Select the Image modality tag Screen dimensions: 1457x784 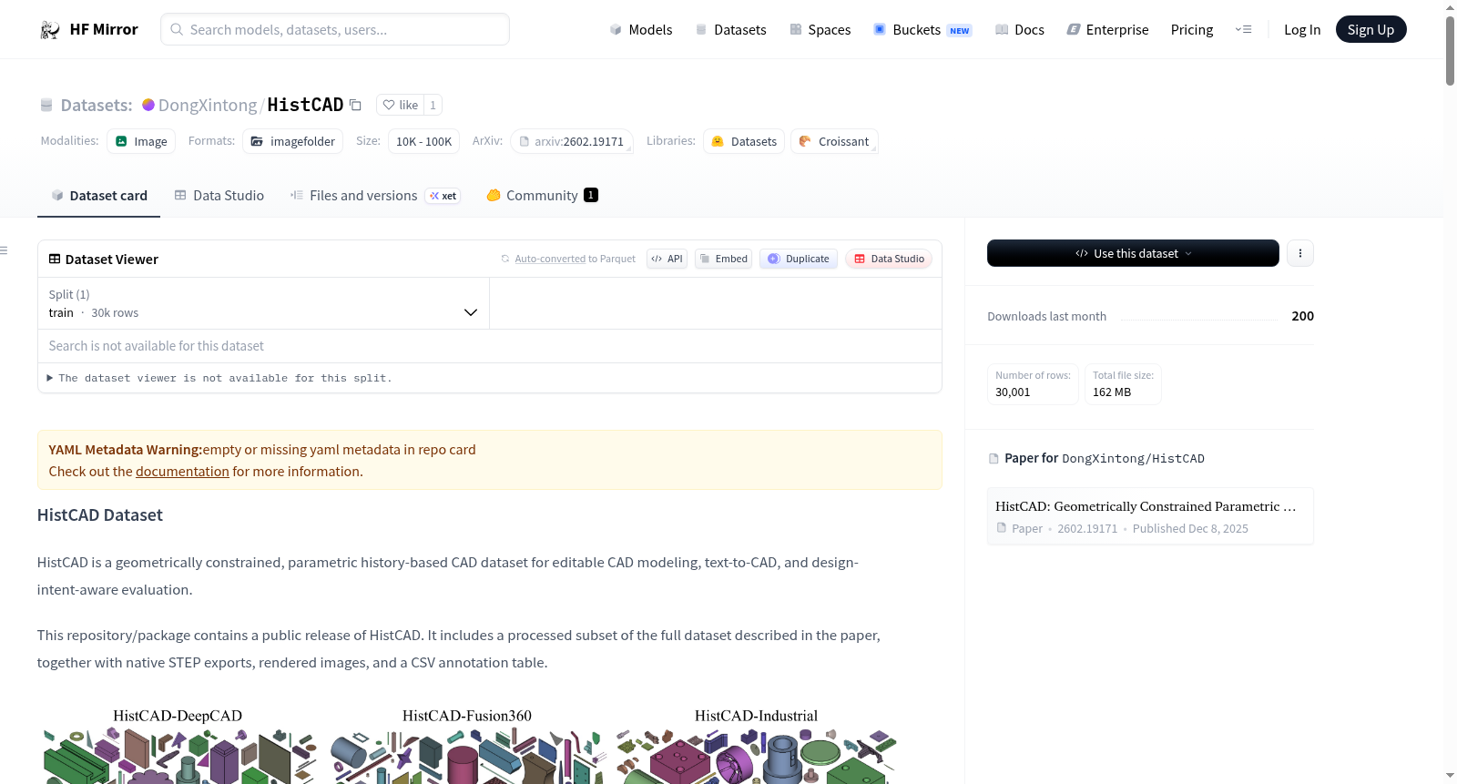click(x=141, y=141)
